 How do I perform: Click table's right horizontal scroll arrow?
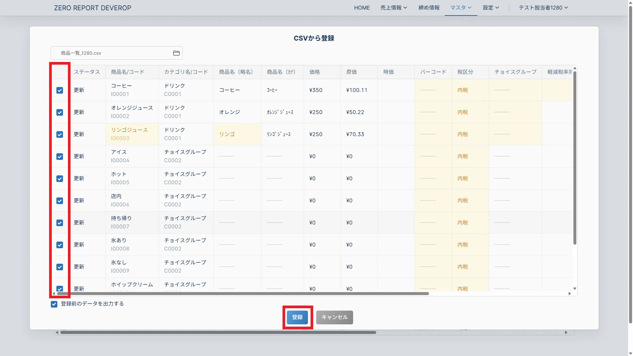click(x=569, y=294)
